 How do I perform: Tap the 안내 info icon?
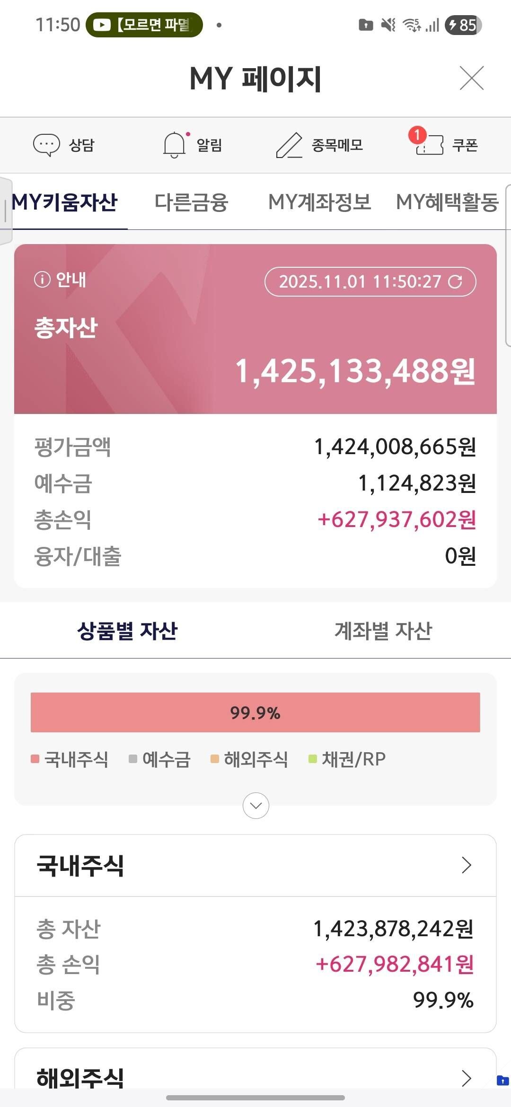(42, 279)
